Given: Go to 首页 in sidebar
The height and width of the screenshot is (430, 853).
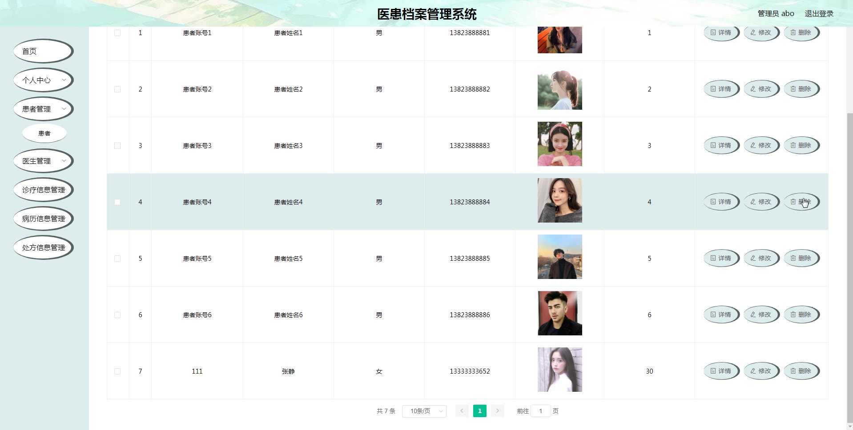Looking at the screenshot, I should pos(43,52).
